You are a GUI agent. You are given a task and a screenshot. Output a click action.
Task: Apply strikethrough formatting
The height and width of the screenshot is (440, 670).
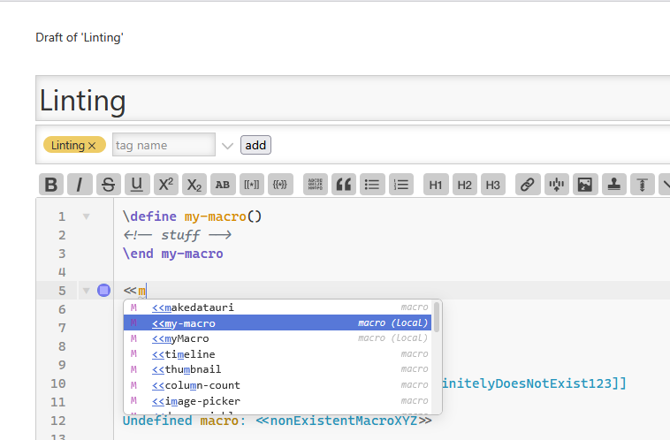pos(108,185)
